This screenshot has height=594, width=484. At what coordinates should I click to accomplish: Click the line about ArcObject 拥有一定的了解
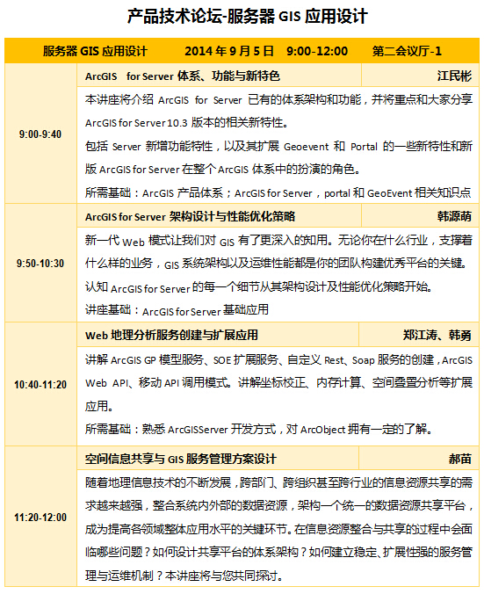point(258,429)
